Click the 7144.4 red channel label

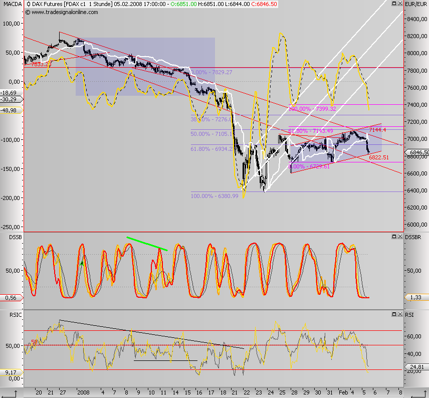[377, 130]
